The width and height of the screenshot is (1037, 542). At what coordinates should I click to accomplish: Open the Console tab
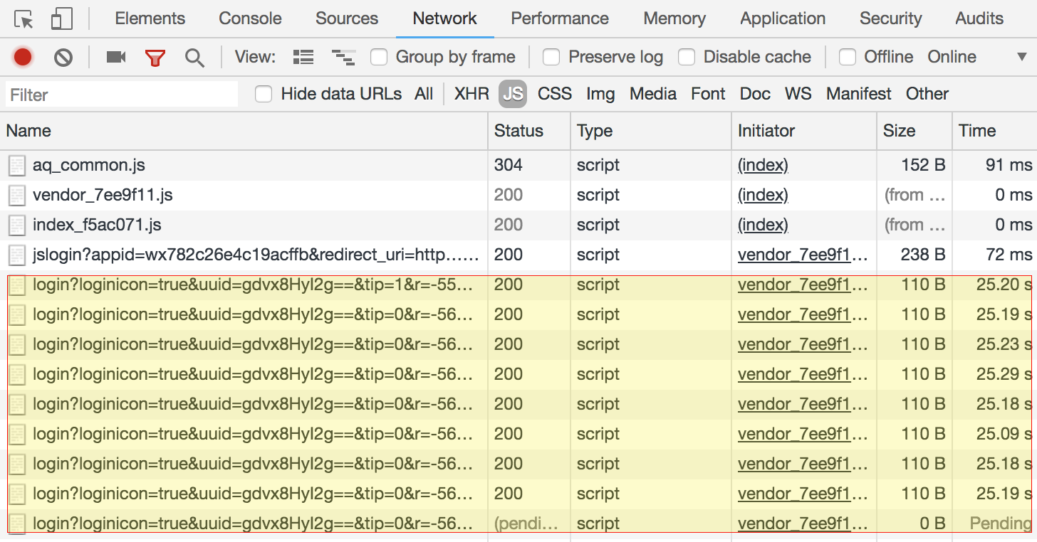[250, 18]
